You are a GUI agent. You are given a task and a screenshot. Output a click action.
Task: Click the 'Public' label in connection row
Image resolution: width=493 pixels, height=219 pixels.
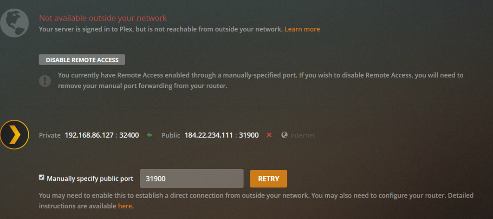(x=171, y=135)
